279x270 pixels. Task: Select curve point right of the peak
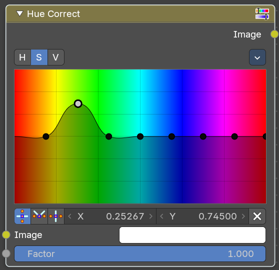point(108,136)
